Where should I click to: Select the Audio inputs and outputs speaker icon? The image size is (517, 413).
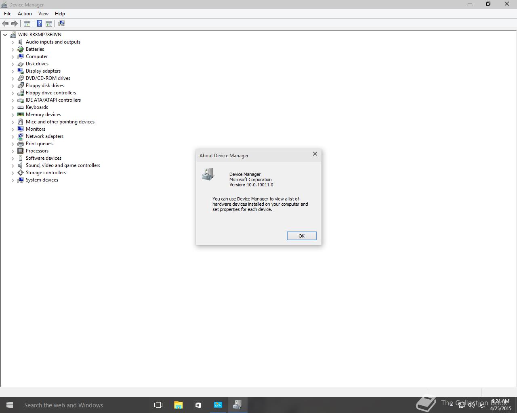click(x=21, y=42)
